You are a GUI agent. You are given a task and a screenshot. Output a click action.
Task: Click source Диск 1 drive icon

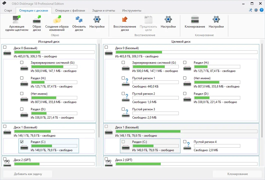pyautogui.click(x=7, y=132)
